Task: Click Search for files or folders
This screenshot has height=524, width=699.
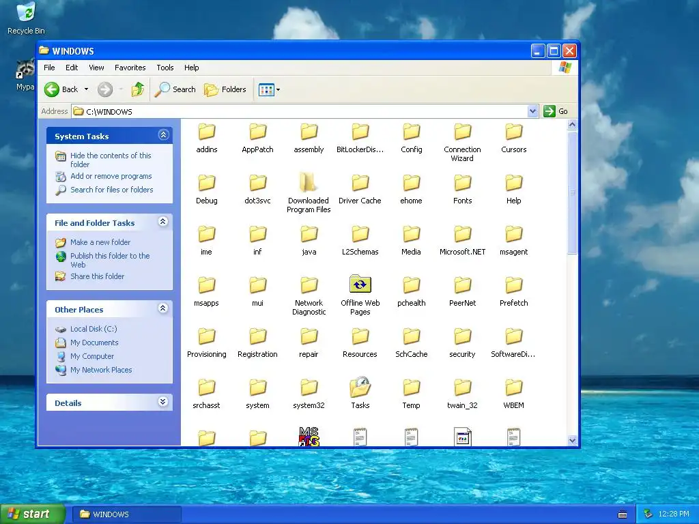Action: coord(111,190)
